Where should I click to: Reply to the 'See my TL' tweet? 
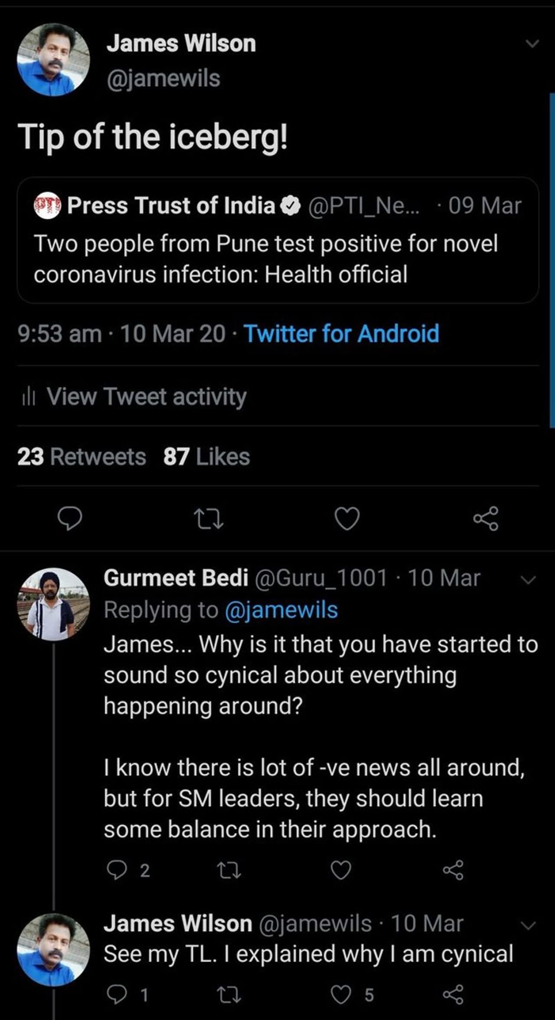116,994
